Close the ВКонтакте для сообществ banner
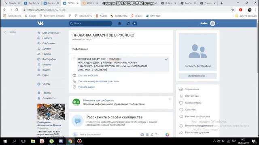Viewport: 259px width, 145px height. point(170,99)
